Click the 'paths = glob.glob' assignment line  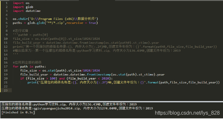coord(55,23)
